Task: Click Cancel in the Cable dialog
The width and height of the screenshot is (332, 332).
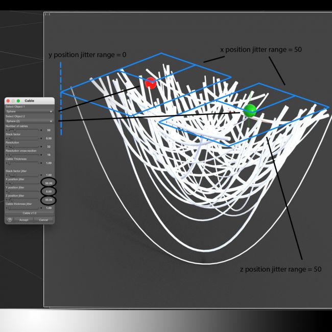Action: (43, 220)
